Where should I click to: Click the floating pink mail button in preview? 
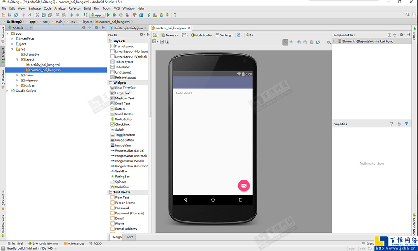click(244, 185)
